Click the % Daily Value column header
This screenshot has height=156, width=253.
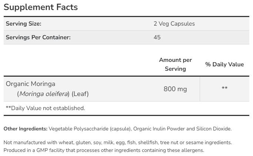coord(224,64)
